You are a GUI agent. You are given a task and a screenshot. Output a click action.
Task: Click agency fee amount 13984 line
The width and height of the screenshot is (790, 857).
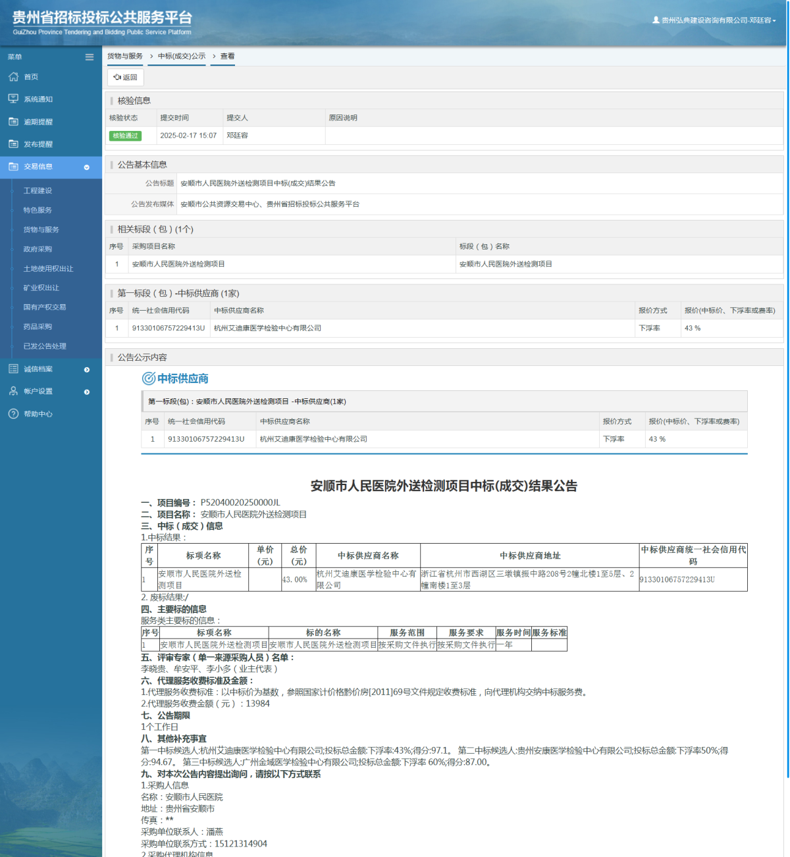205,704
